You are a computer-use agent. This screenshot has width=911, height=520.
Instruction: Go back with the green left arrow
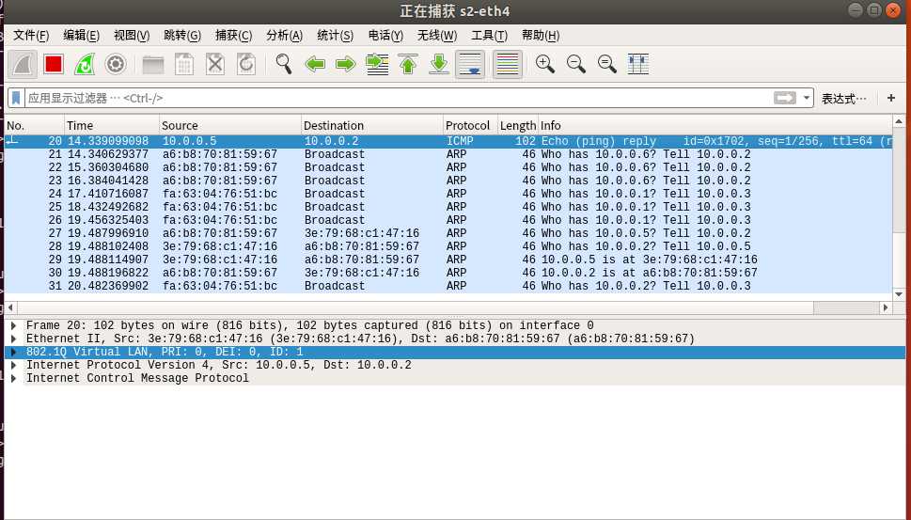(x=315, y=64)
